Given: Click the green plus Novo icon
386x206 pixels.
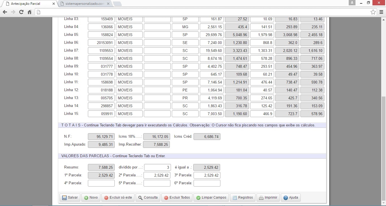Looking at the screenshot, I should click(x=86, y=198).
